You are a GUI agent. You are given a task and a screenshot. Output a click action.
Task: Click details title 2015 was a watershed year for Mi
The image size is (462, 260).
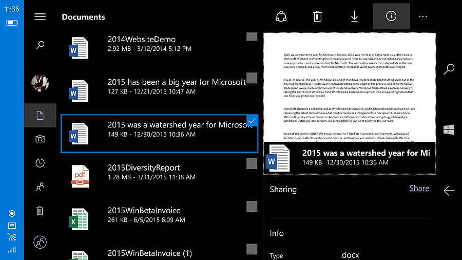tap(366, 153)
